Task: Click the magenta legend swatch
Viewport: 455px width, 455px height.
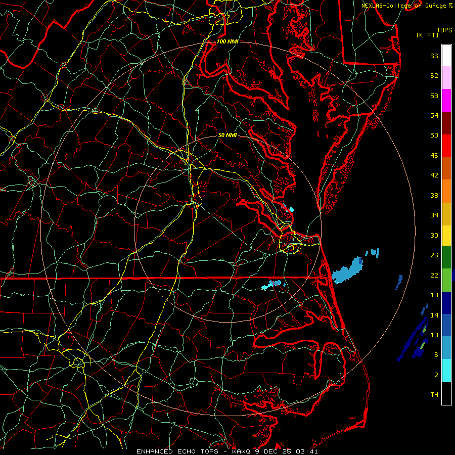Action: (446, 101)
